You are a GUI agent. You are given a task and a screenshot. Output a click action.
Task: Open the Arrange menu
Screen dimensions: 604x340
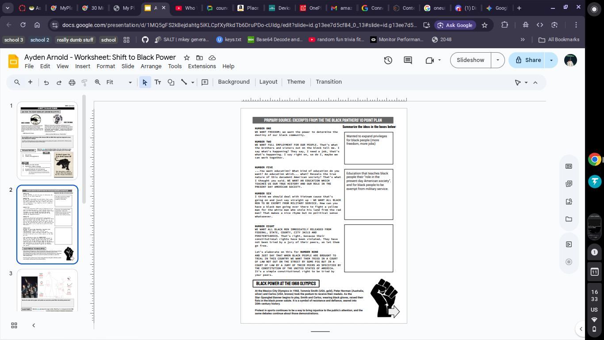tap(151, 66)
